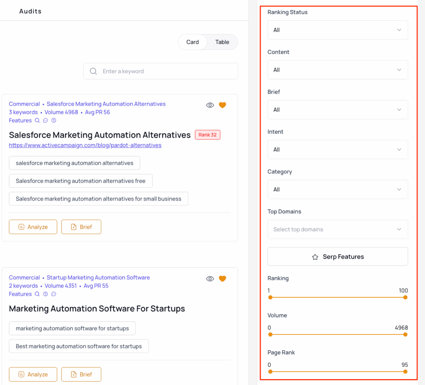Select the Card view tab

193,42
